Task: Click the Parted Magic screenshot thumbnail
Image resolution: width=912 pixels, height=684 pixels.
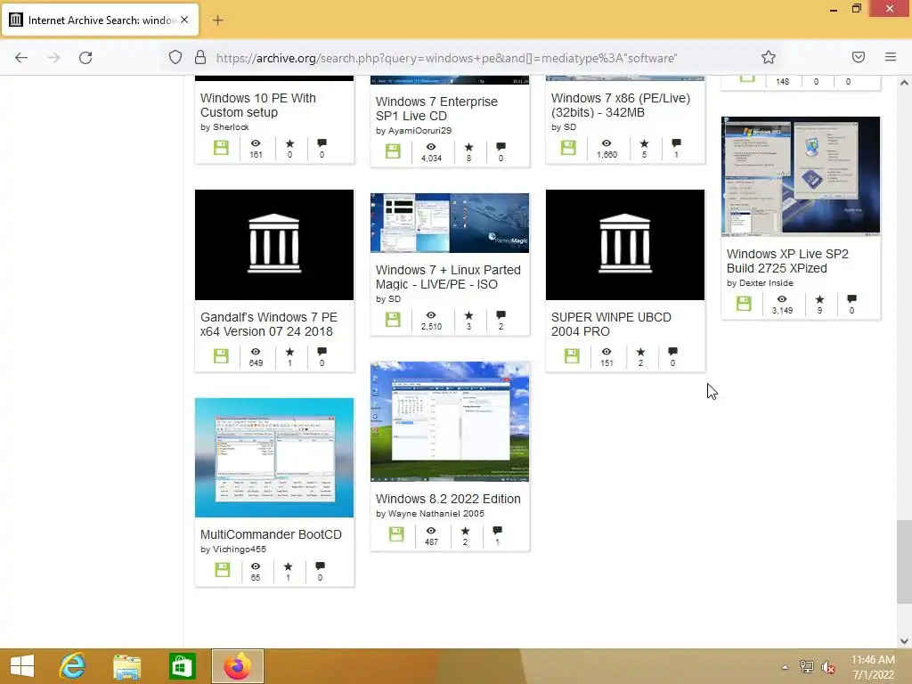Action: click(450, 224)
